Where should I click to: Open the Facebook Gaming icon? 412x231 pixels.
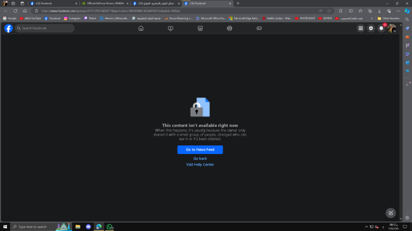point(259,28)
